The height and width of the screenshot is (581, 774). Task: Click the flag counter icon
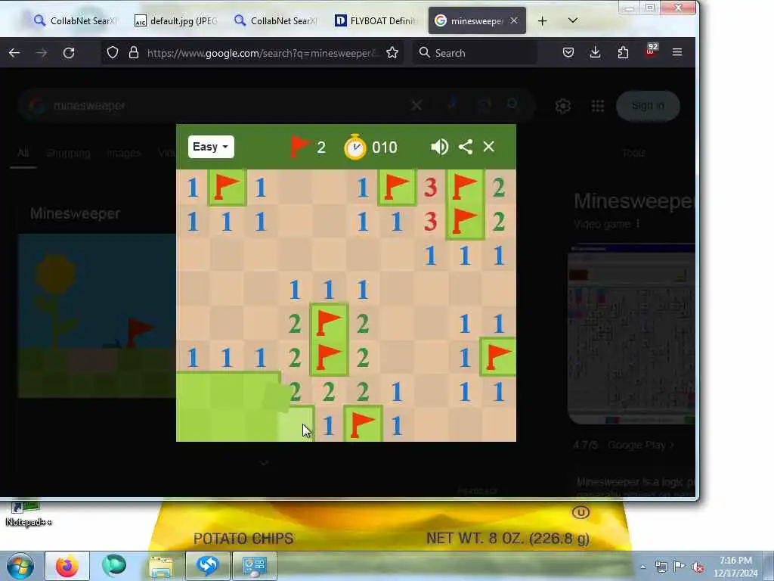(x=299, y=147)
